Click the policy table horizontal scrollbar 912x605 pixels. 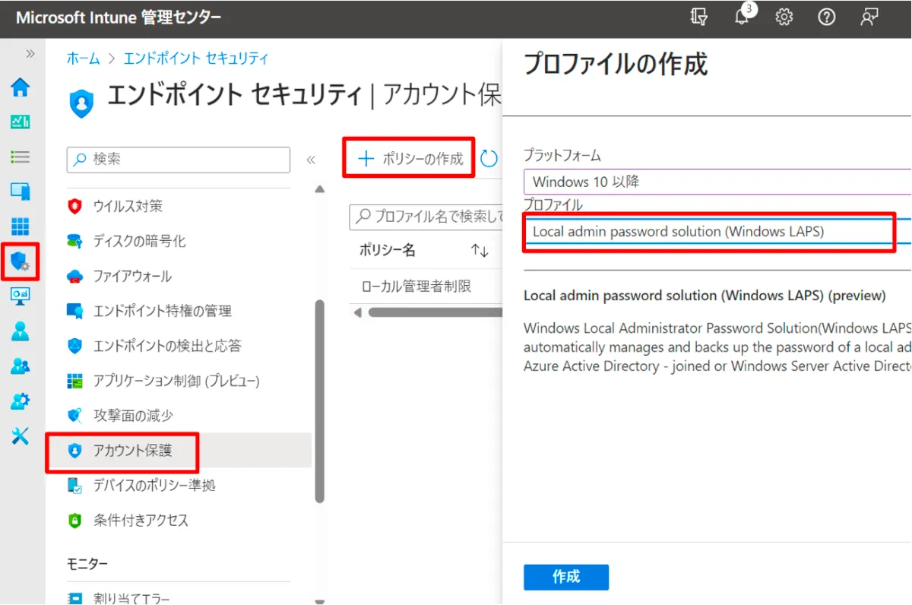pos(435,312)
